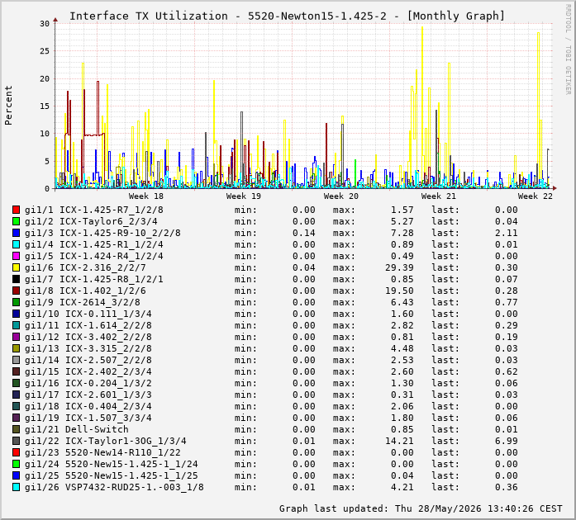Select the legend label gi1/1 ICX-1.425-R7_1/2/8
This screenshot has height=520, width=576.
point(94,210)
